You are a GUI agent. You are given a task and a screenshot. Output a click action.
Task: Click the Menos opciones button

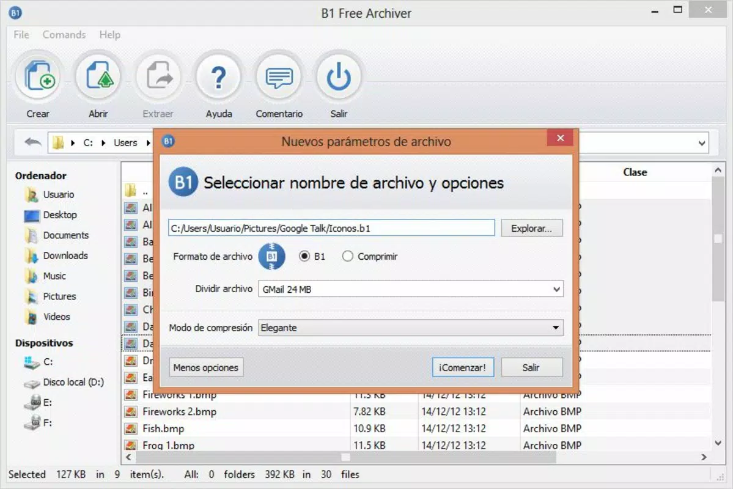click(205, 367)
